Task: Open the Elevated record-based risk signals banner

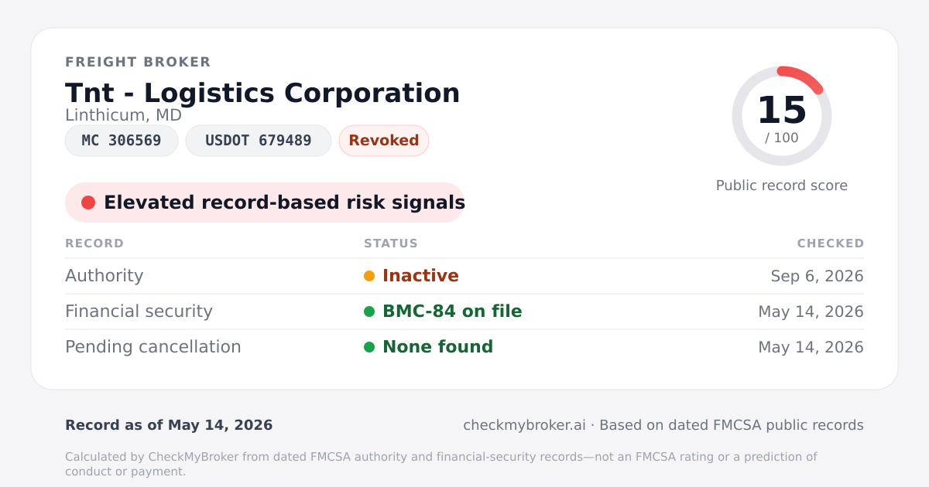Action: click(265, 203)
